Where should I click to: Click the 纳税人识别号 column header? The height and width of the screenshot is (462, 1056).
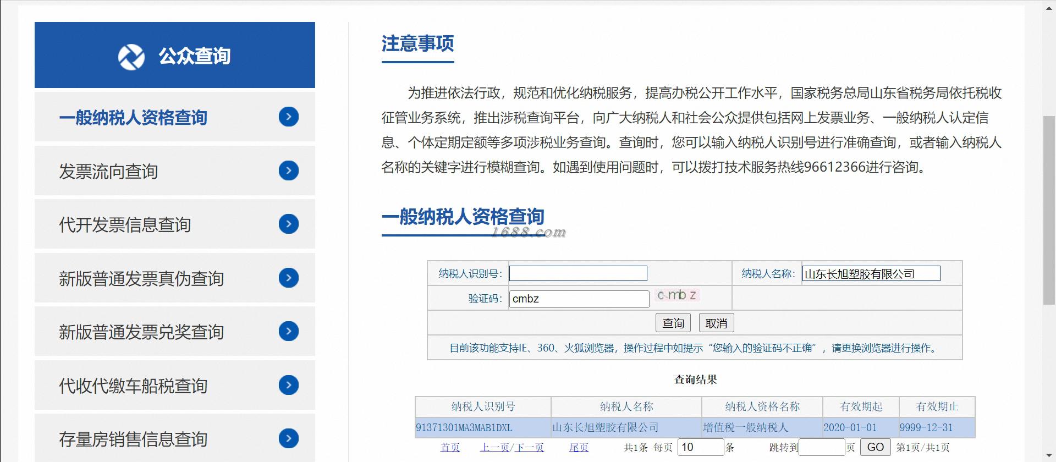(x=483, y=406)
